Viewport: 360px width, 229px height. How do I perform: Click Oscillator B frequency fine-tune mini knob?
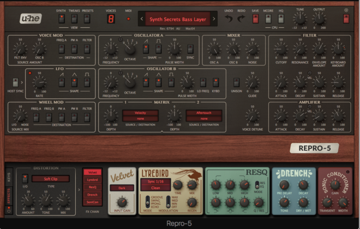click(x=121, y=73)
